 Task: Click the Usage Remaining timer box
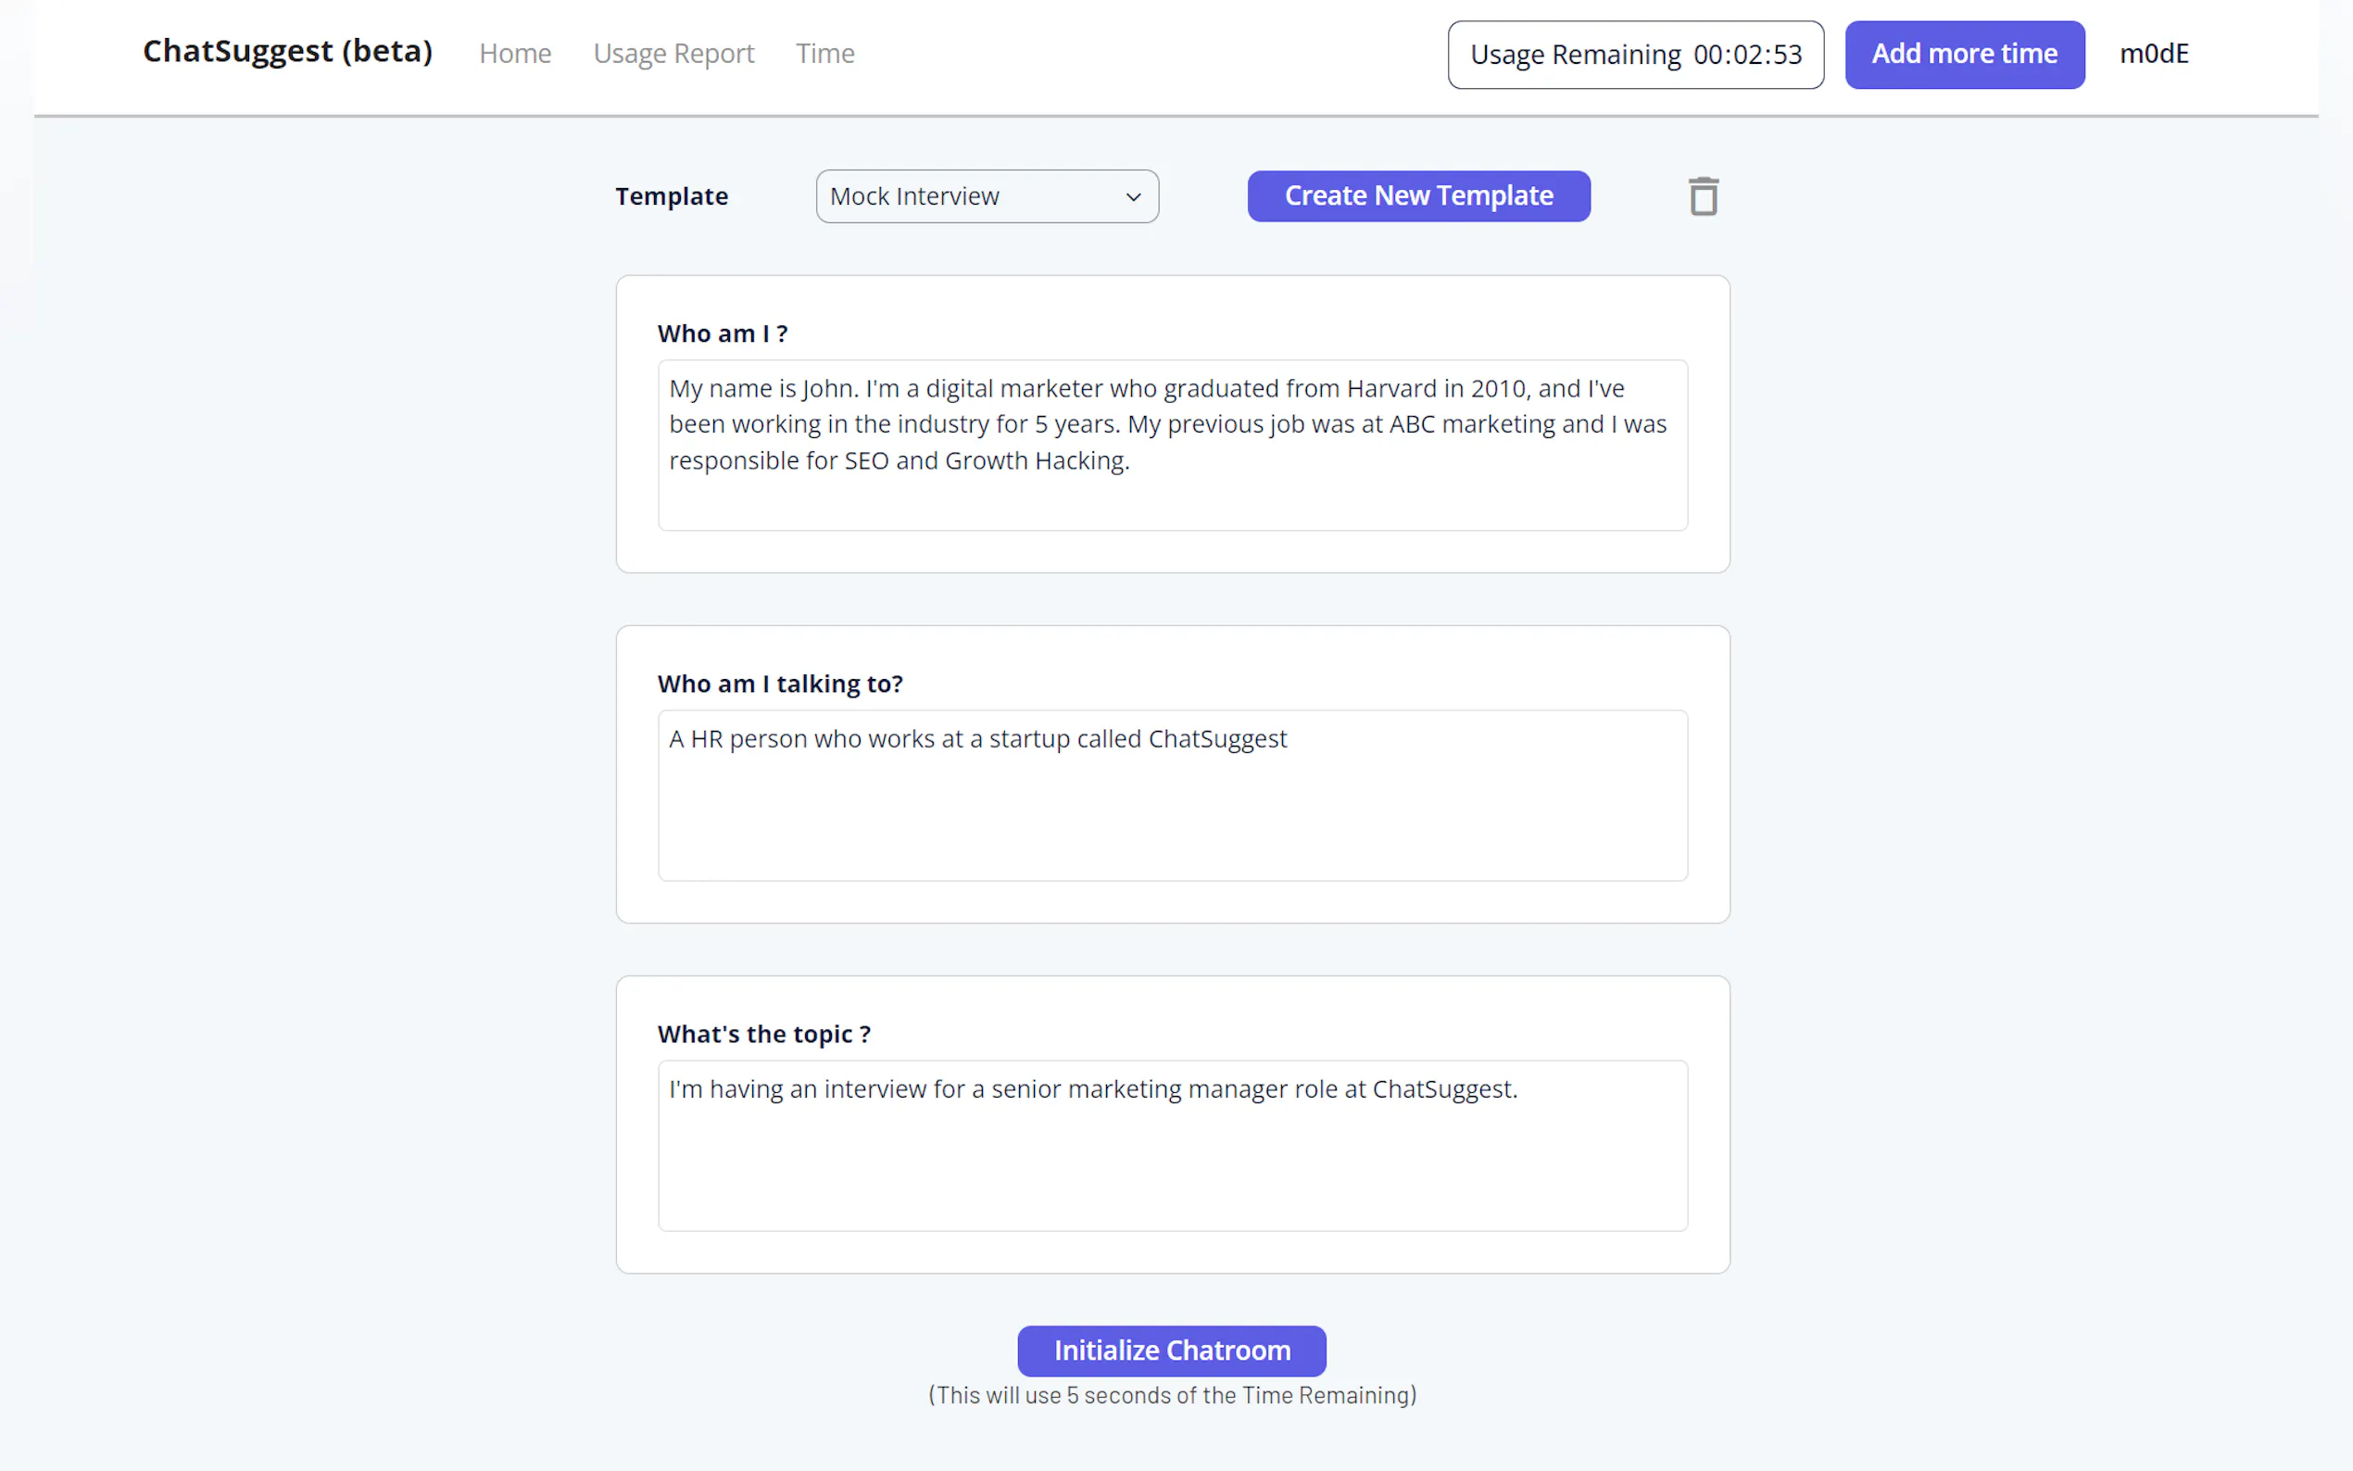tap(1635, 55)
